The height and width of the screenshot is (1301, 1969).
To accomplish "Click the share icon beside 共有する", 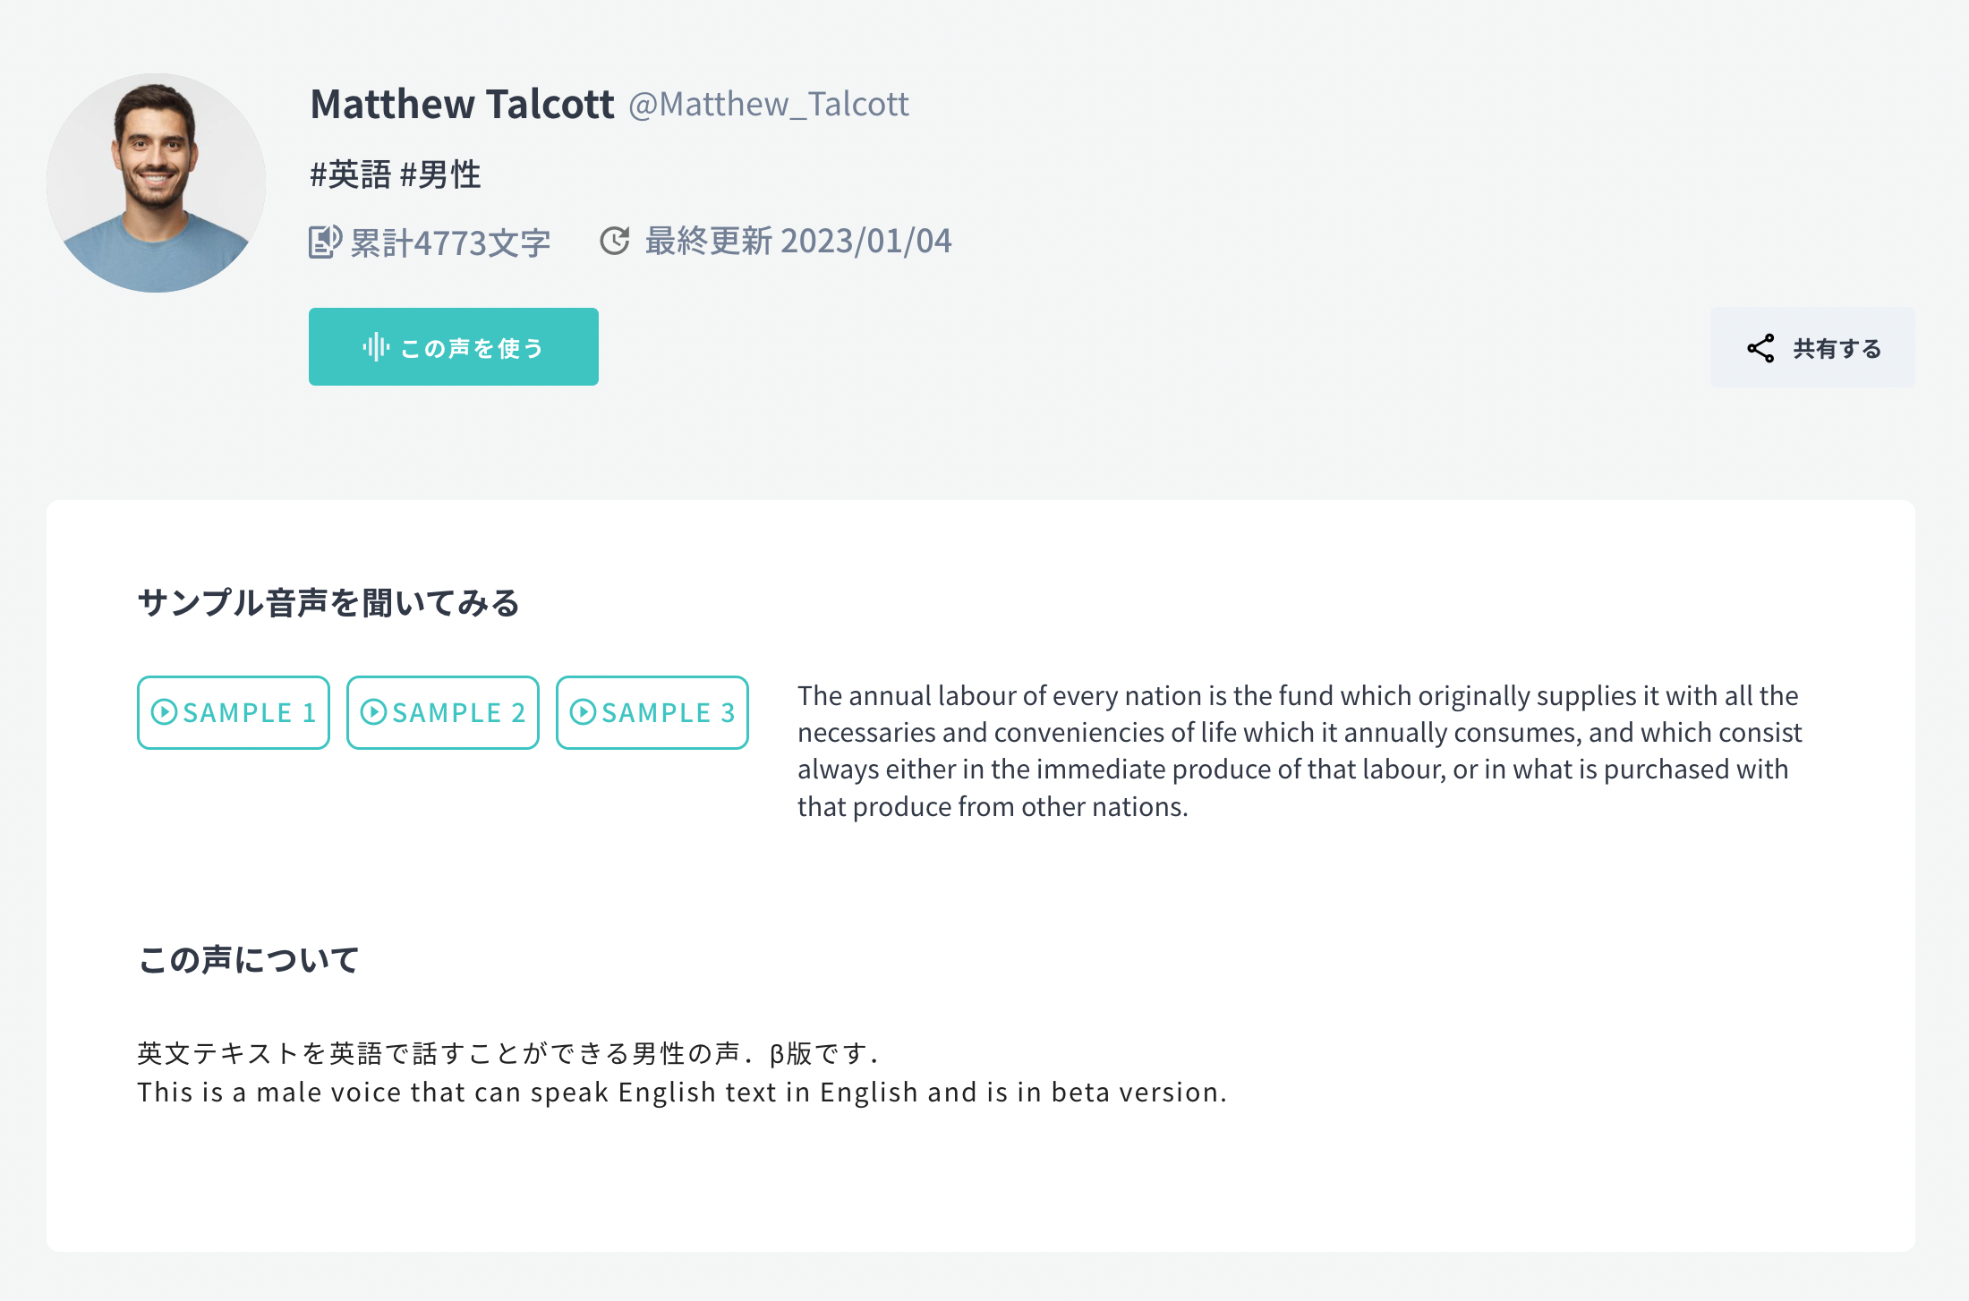I will [1760, 348].
